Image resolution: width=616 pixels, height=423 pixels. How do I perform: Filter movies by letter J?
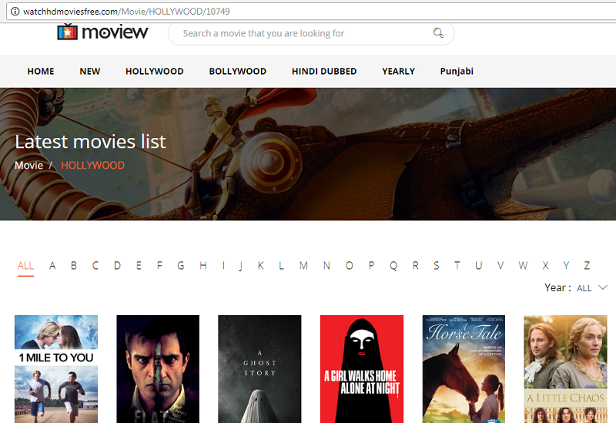coord(240,266)
